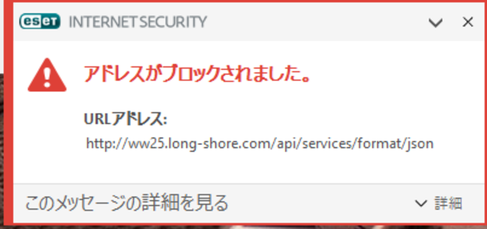Click the URLアドレス: label
This screenshot has width=487, height=229.
point(125,120)
